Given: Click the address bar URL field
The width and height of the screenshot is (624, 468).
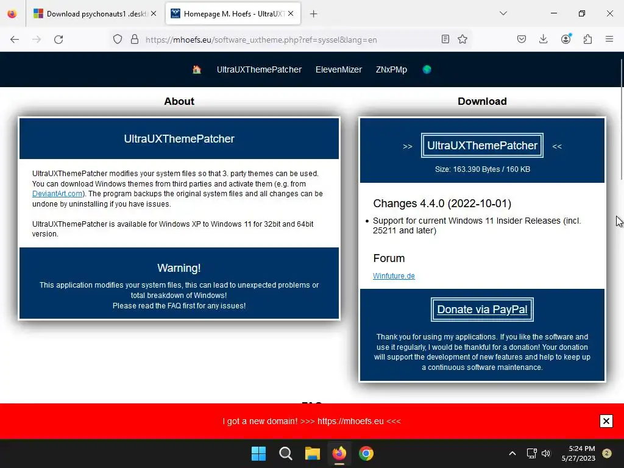Looking at the screenshot, I should point(291,40).
